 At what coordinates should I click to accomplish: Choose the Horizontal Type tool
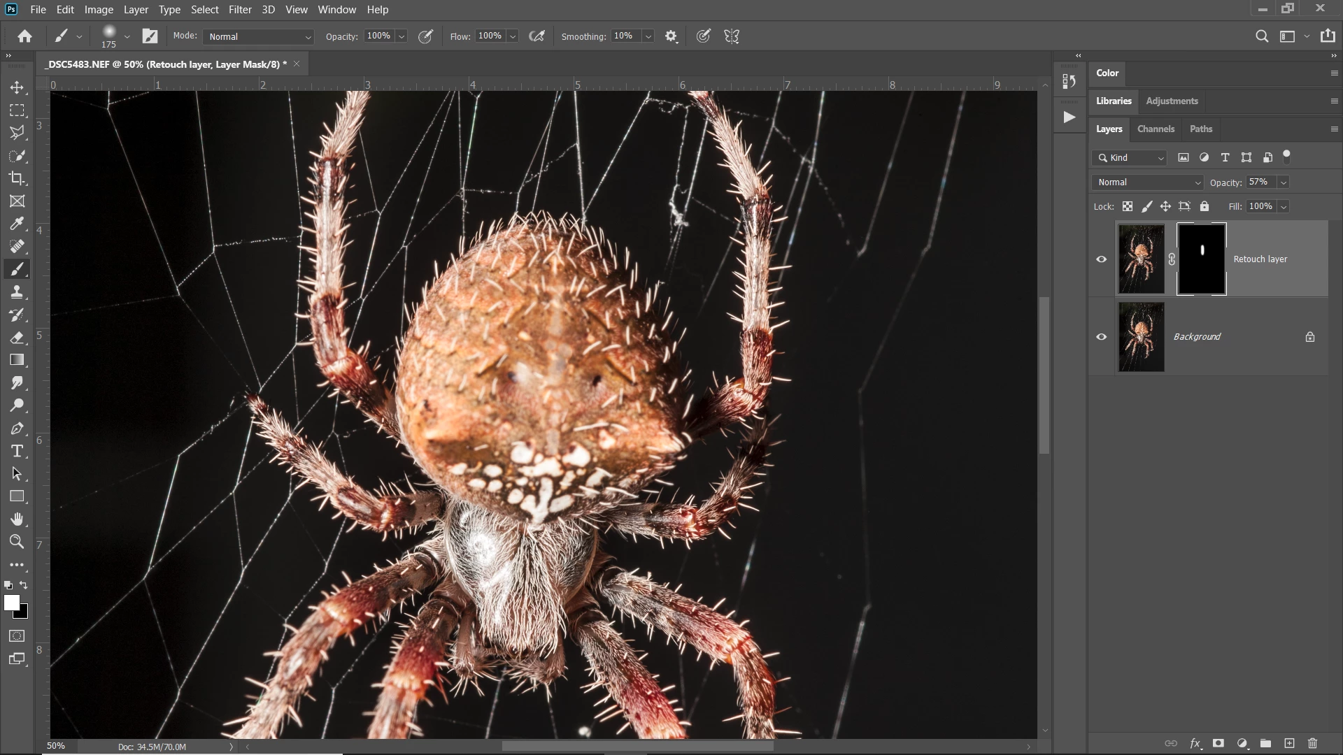click(17, 451)
